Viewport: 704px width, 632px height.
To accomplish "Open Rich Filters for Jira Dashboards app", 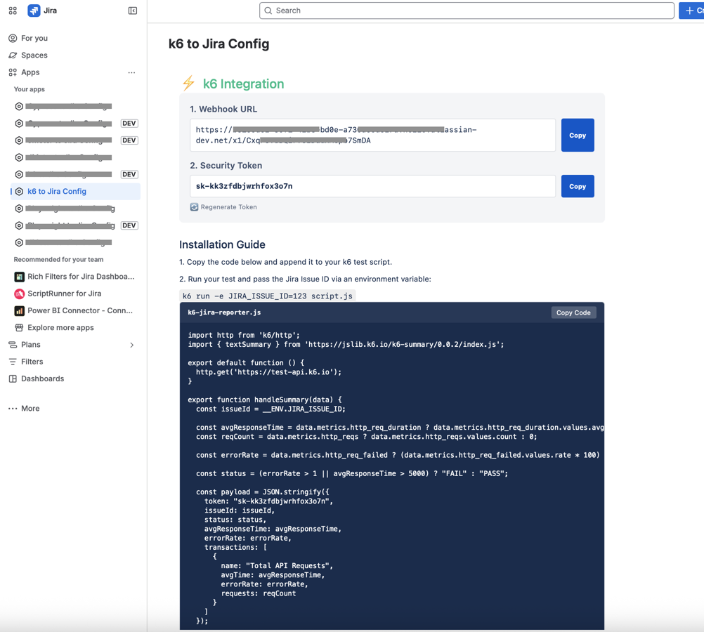I will click(x=80, y=277).
